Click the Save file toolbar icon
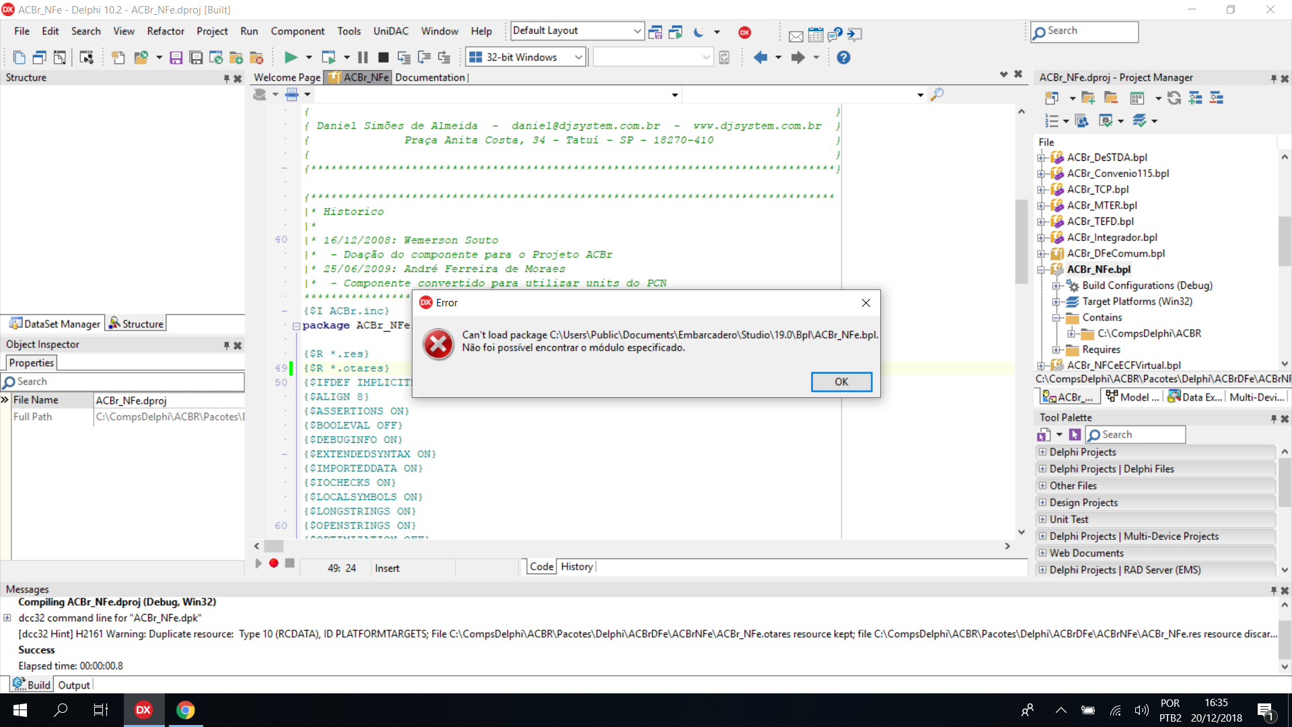Viewport: 1292px width, 727px height. click(176, 57)
